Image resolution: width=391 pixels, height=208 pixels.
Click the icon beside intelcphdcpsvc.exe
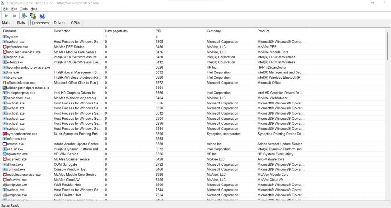pyautogui.click(x=5, y=93)
